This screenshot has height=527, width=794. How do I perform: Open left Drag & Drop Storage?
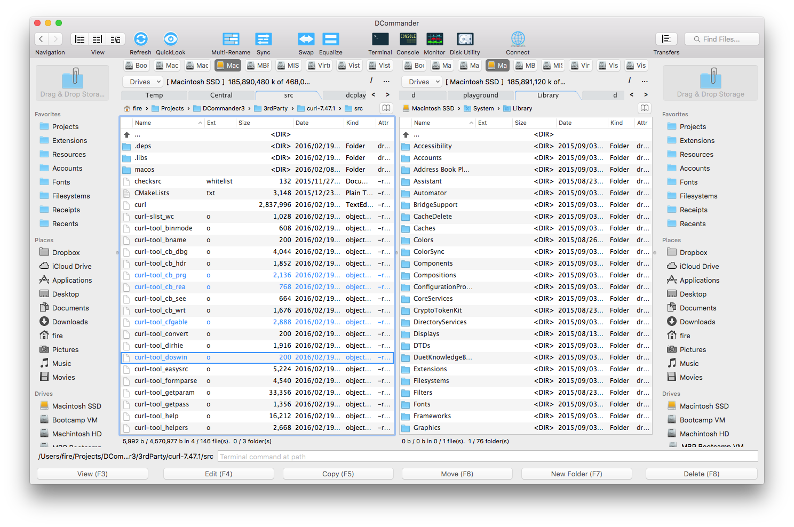[x=73, y=83]
